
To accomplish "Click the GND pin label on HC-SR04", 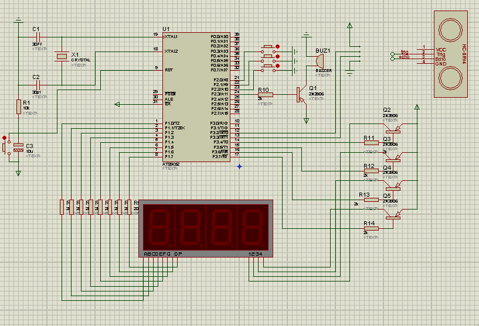I will click(x=441, y=64).
